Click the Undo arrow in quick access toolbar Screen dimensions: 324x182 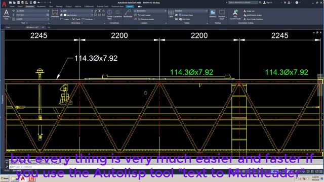(x=39, y=3)
